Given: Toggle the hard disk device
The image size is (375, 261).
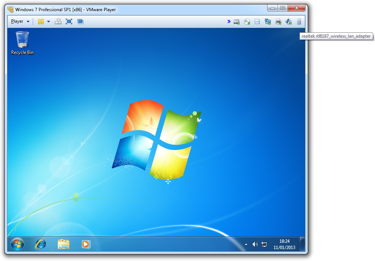Looking at the screenshot, I should (x=237, y=22).
